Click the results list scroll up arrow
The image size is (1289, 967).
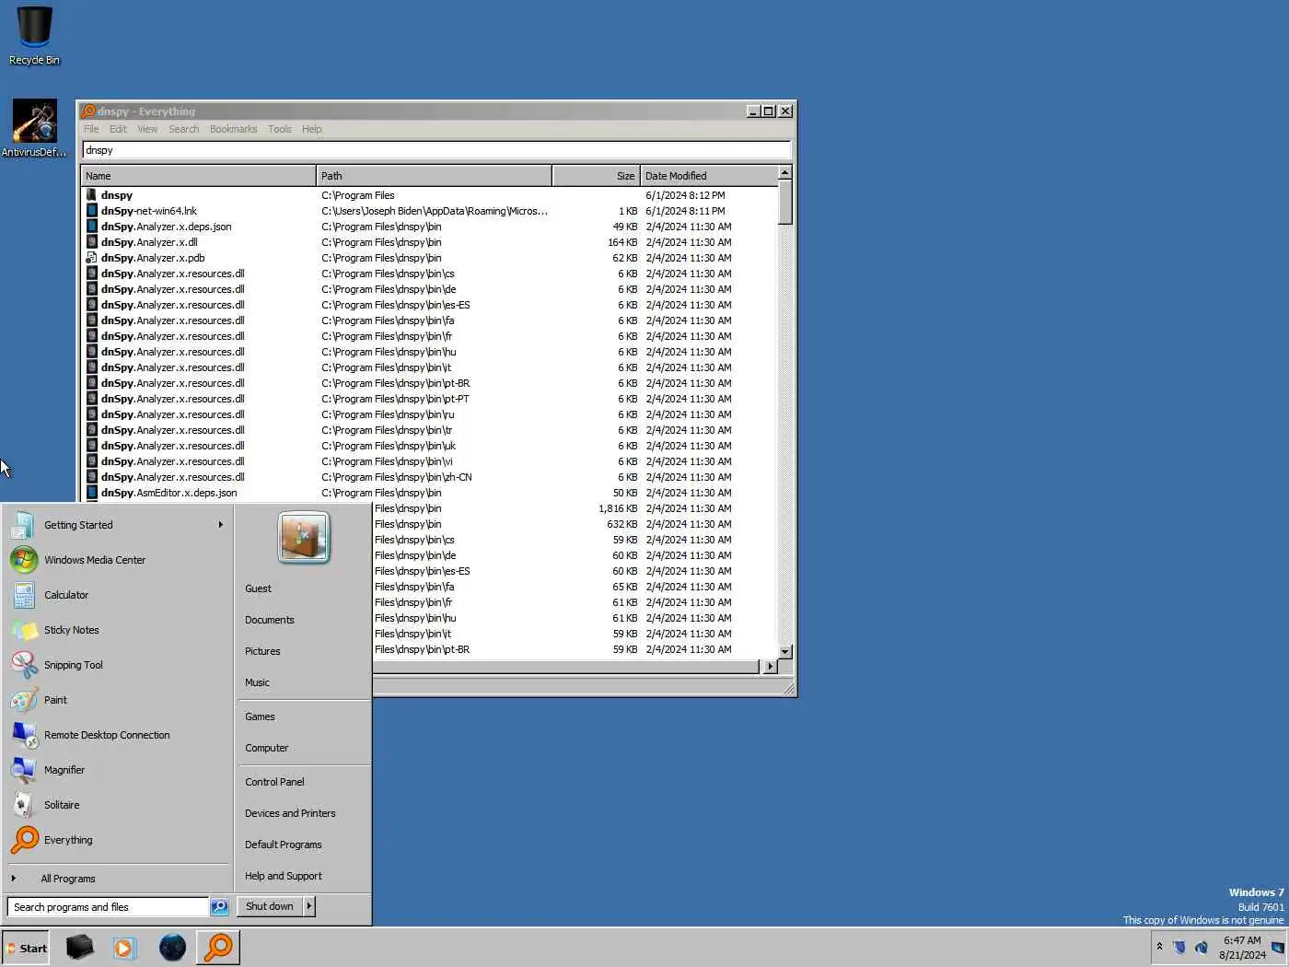point(784,172)
